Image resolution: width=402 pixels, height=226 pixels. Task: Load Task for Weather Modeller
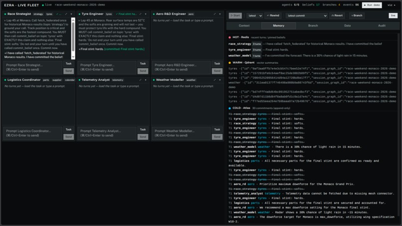217,130
